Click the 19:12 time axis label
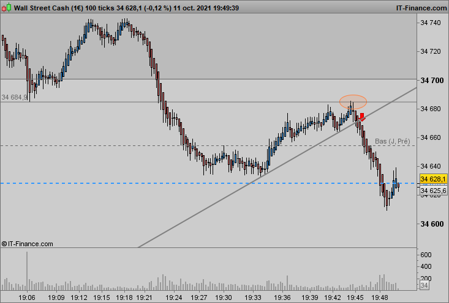This screenshot has width=449, height=303. (x=79, y=298)
